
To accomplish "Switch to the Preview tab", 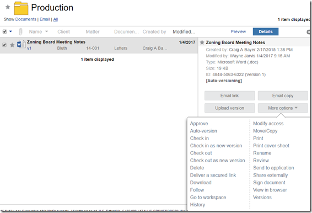I will tap(238, 31).
